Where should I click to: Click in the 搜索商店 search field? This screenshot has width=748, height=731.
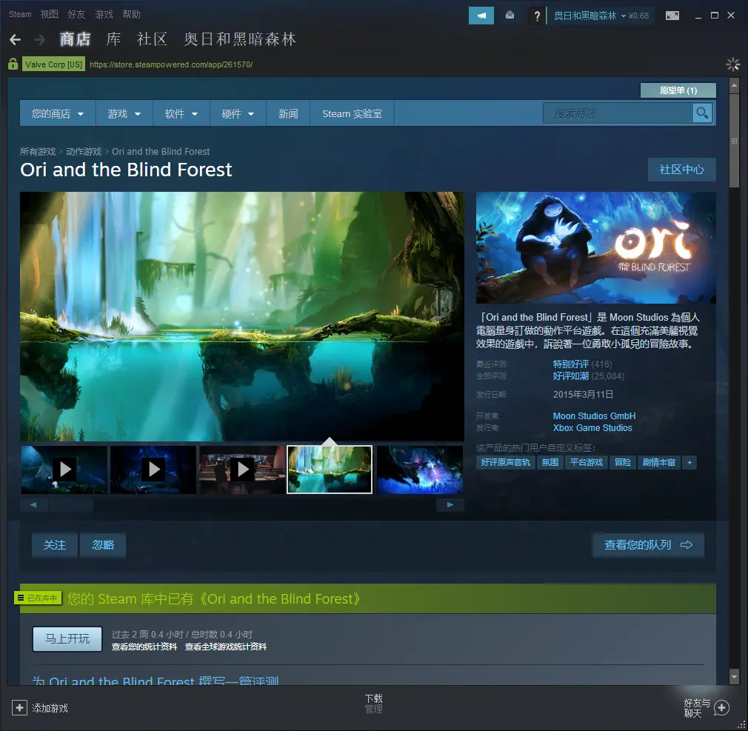click(x=618, y=113)
